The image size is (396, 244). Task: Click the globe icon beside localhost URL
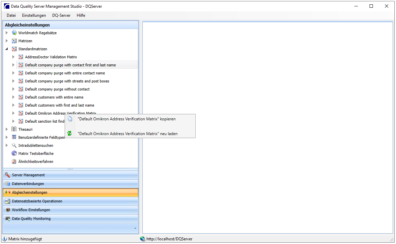click(x=143, y=239)
